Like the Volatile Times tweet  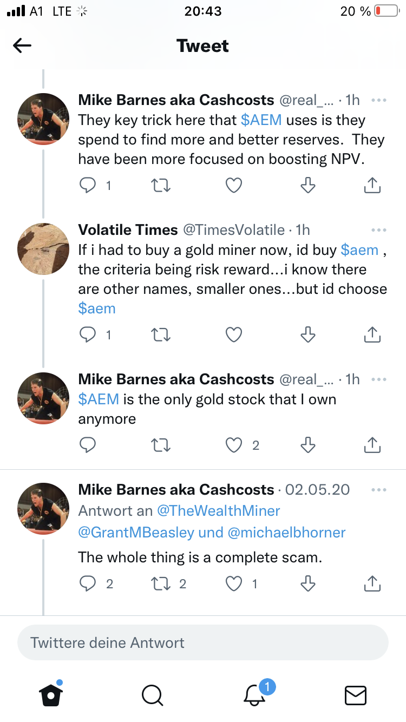233,335
